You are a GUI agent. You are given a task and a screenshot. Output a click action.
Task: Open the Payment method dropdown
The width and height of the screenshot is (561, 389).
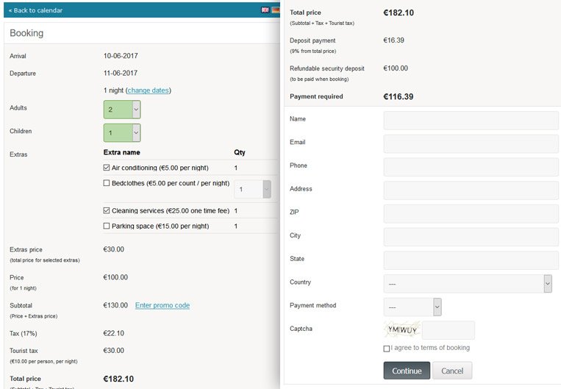point(412,307)
